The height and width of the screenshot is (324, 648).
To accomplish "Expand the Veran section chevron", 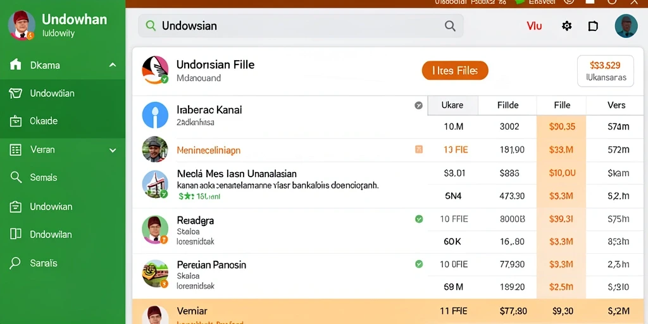I will click(113, 151).
